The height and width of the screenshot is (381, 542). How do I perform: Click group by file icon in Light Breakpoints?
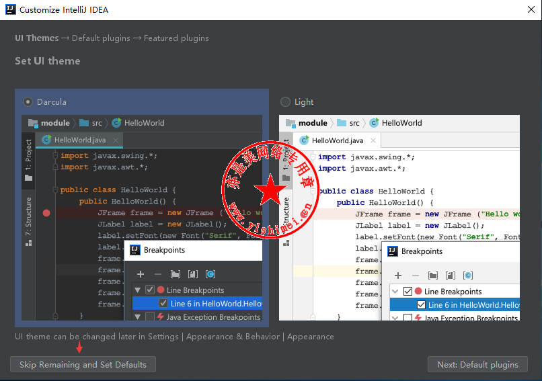451,276
